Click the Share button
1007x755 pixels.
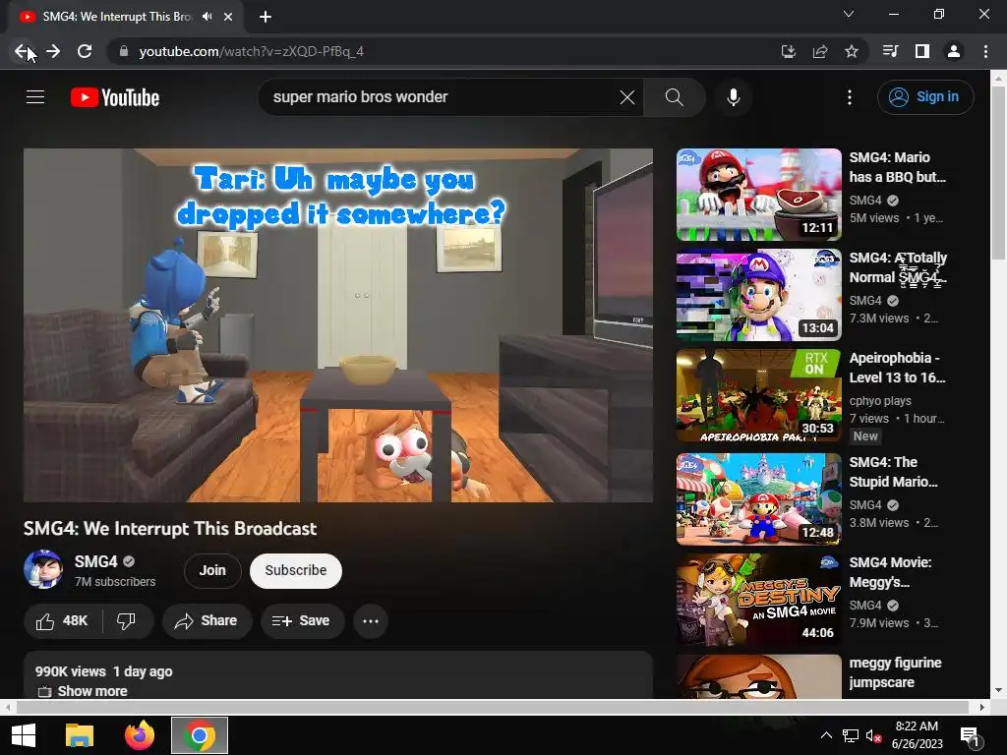coord(207,621)
